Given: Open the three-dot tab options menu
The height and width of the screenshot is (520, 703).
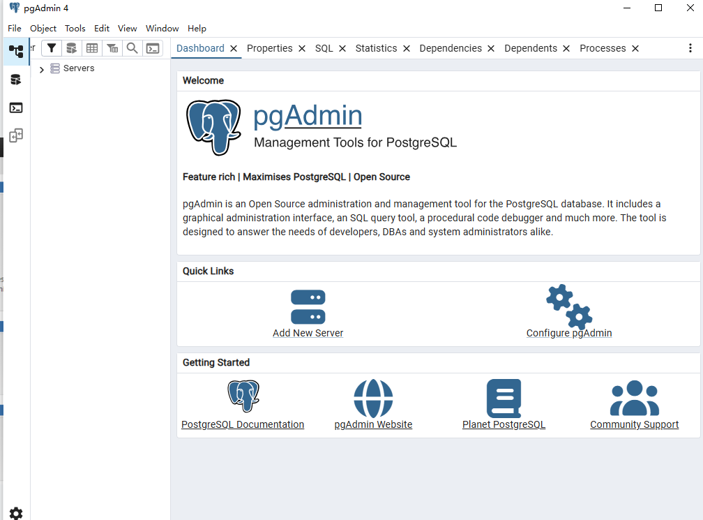Looking at the screenshot, I should 690,48.
